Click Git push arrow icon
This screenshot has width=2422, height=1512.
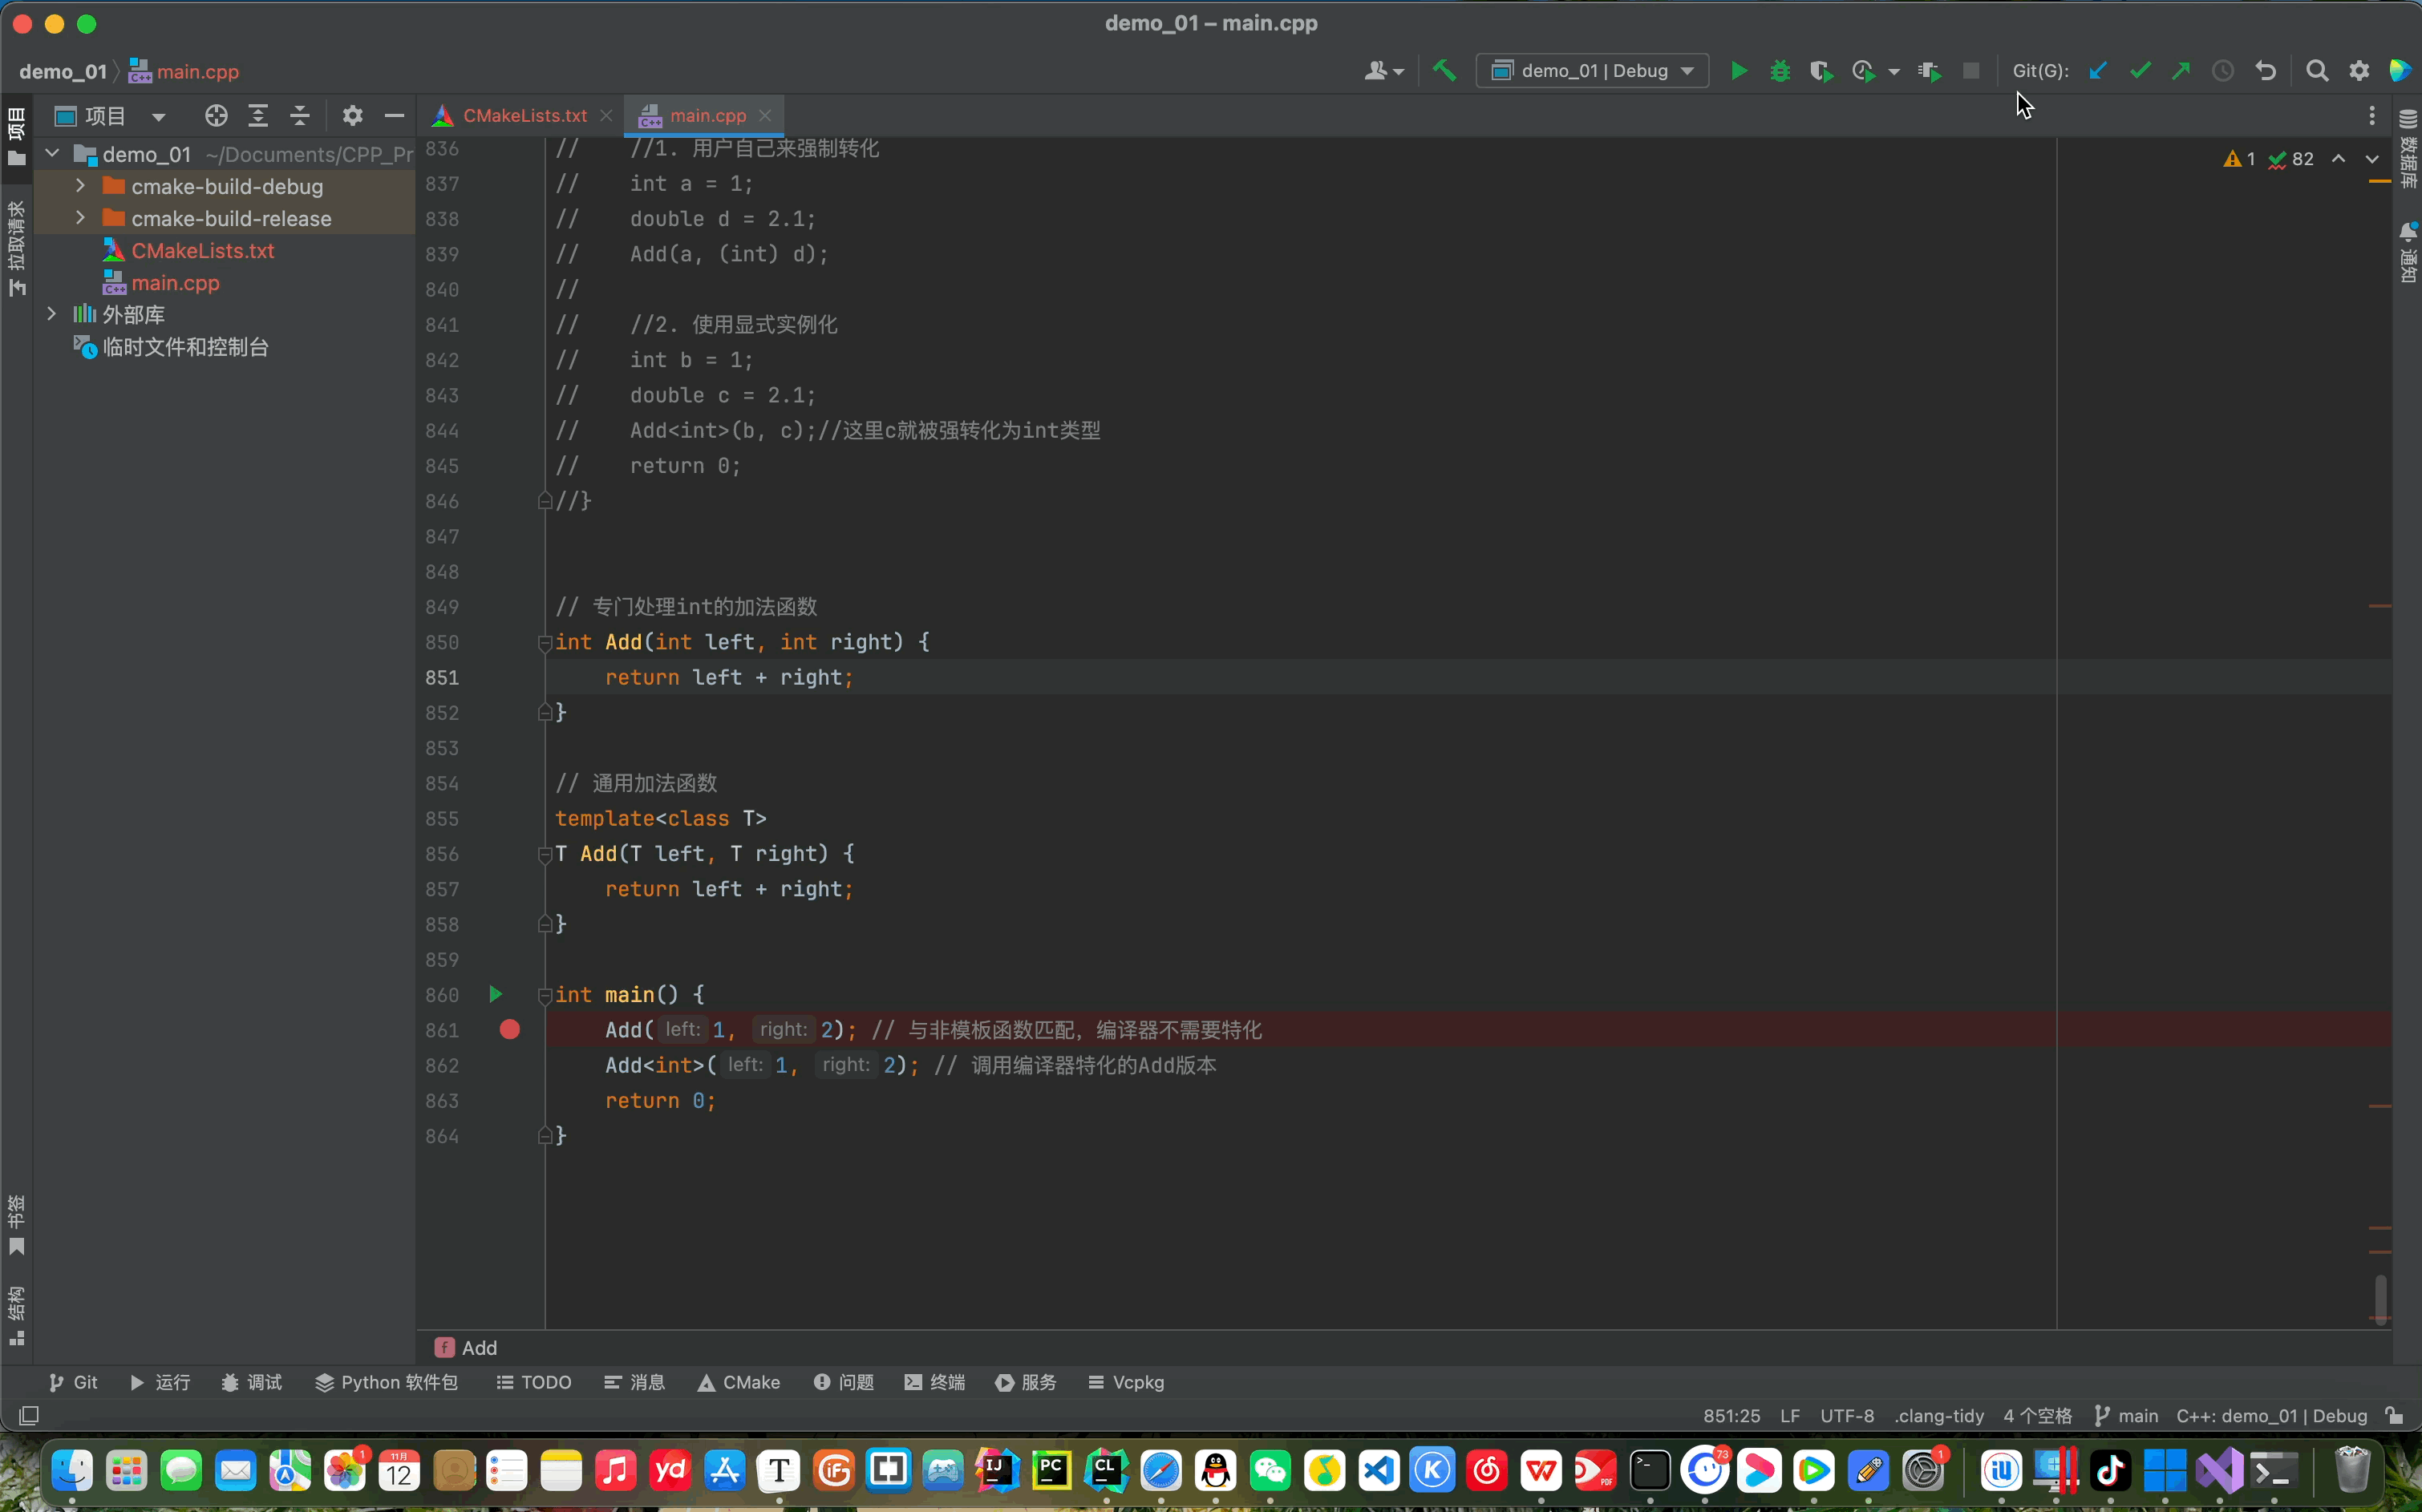pos(2181,71)
